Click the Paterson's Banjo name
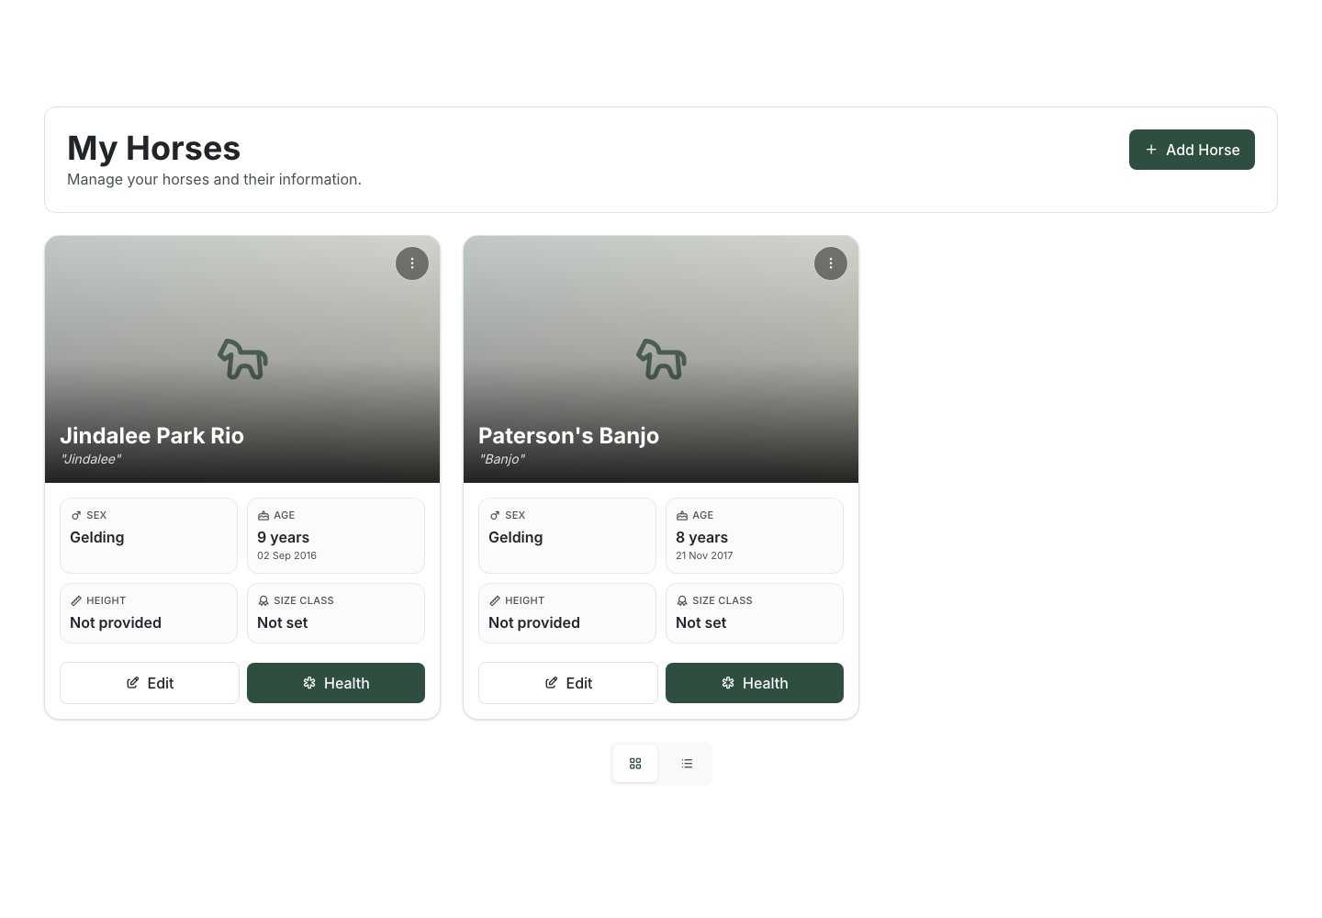1322x918 pixels. 569,436
